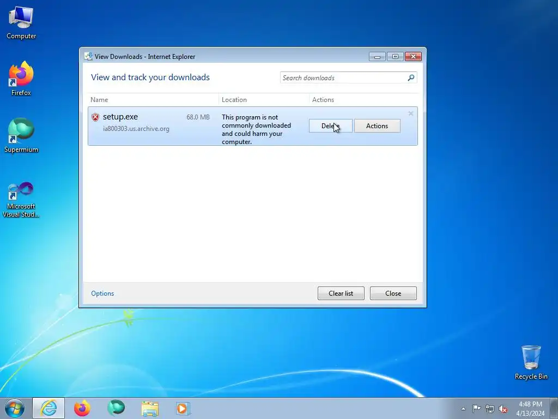Click the ia800303.us.archive.org source text
The image size is (558, 419).
136,129
